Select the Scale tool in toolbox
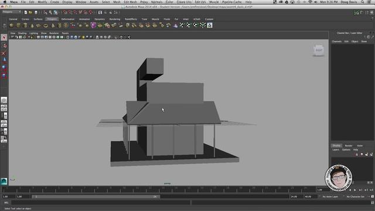 pyautogui.click(x=4, y=76)
